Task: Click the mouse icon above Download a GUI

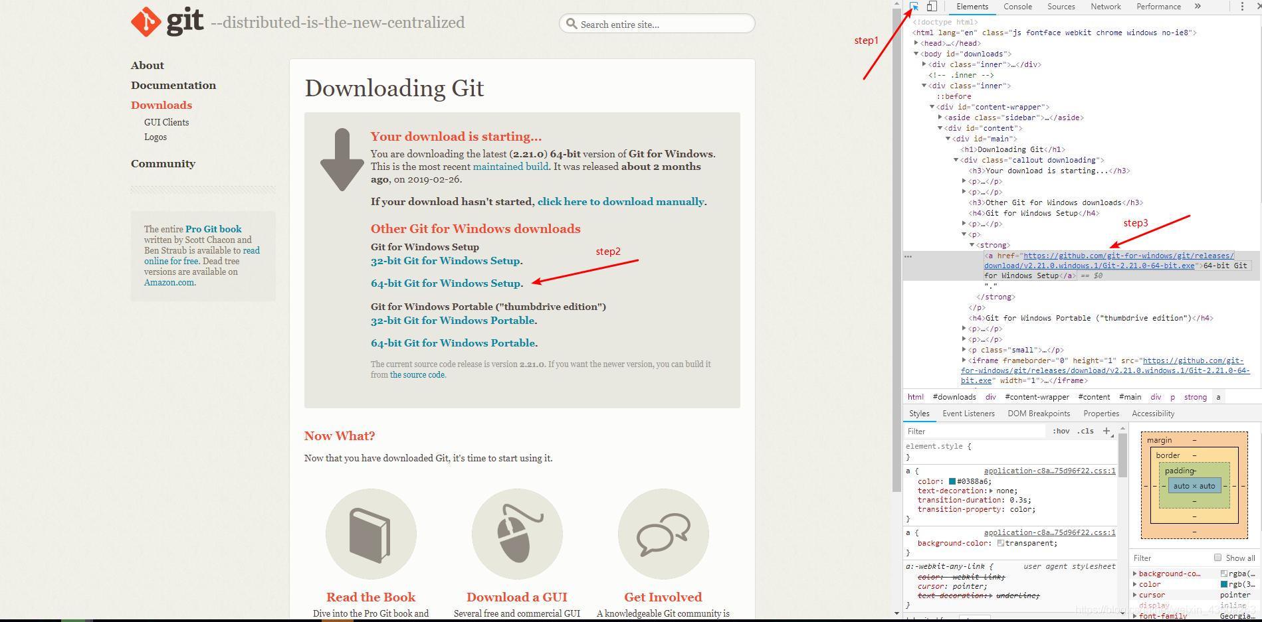Action: pos(517,534)
